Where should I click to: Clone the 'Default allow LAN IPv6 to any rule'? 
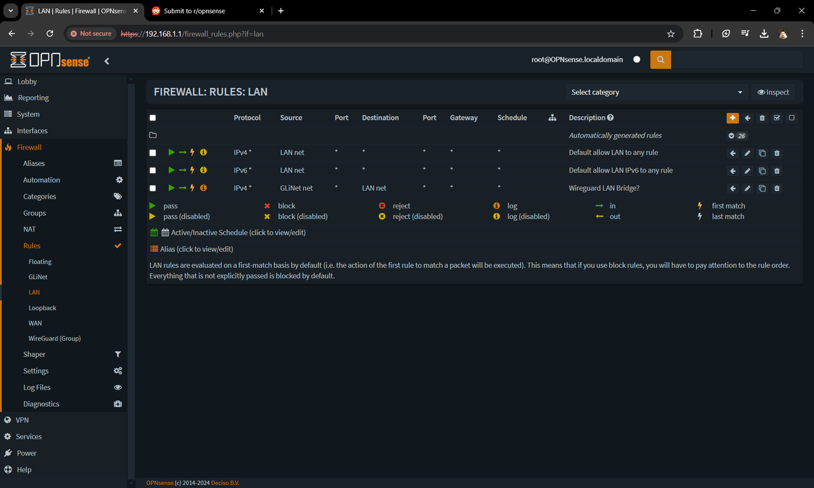[x=762, y=171]
